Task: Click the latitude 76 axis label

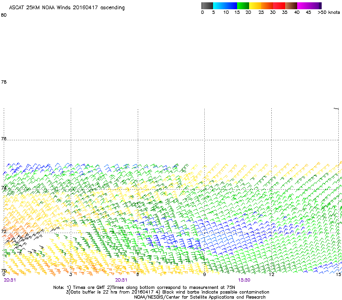Action: pyautogui.click(x=4, y=138)
